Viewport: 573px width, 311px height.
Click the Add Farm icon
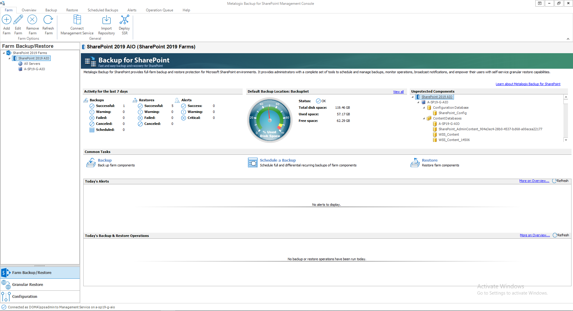(x=7, y=20)
